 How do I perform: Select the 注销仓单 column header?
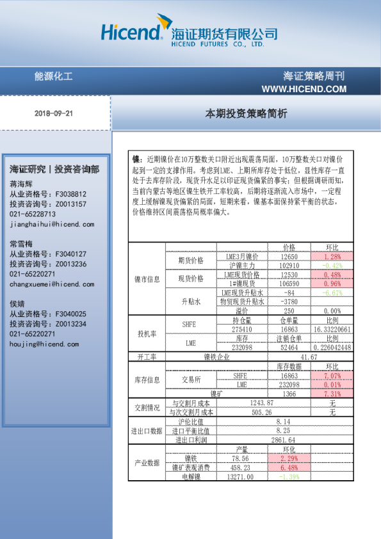click(289, 338)
